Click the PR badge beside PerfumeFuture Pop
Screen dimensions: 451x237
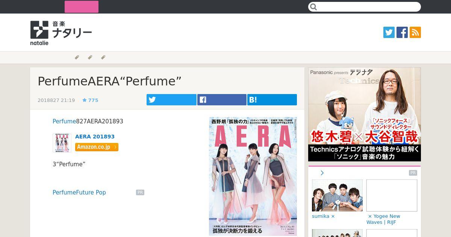(140, 193)
